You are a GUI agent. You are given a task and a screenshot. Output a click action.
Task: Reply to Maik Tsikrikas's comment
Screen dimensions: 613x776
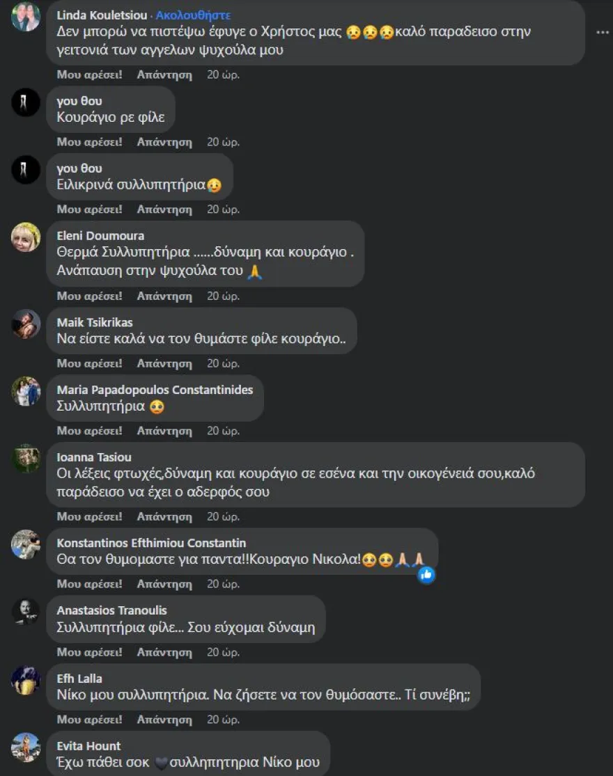pyautogui.click(x=164, y=363)
